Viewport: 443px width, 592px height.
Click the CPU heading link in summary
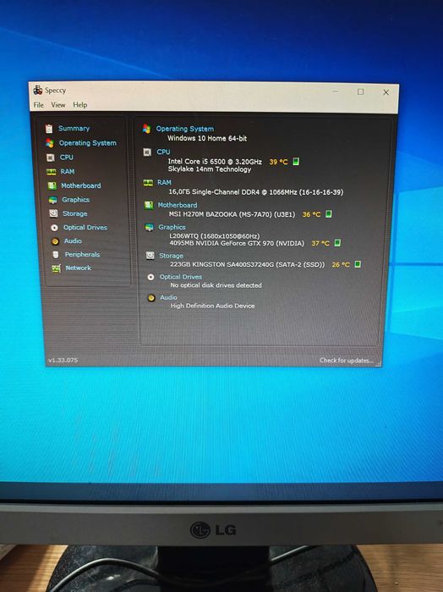point(163,152)
